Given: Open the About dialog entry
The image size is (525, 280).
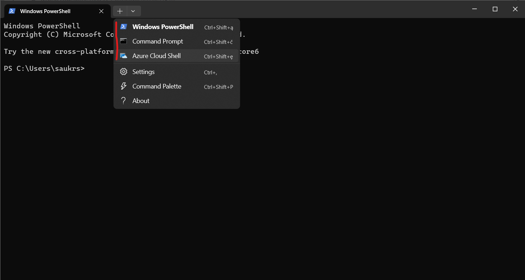Looking at the screenshot, I should (x=141, y=101).
